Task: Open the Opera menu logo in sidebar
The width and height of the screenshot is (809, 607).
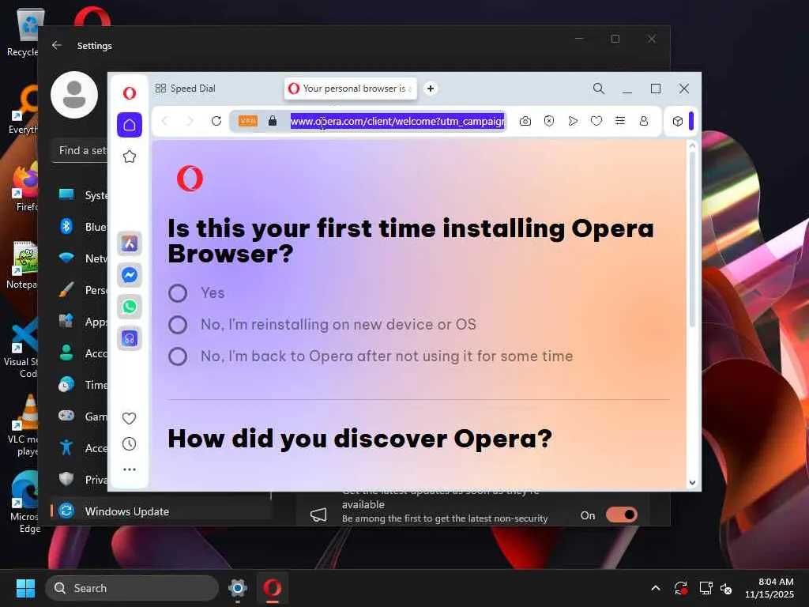Action: (130, 93)
